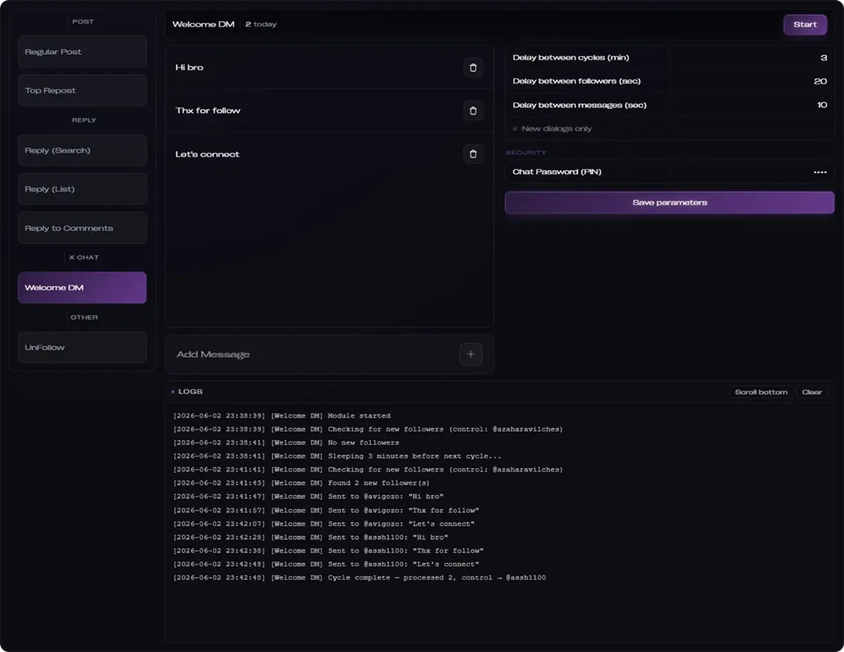Open the Top Repost module
Screen dimensions: 844x652
[x=82, y=91]
